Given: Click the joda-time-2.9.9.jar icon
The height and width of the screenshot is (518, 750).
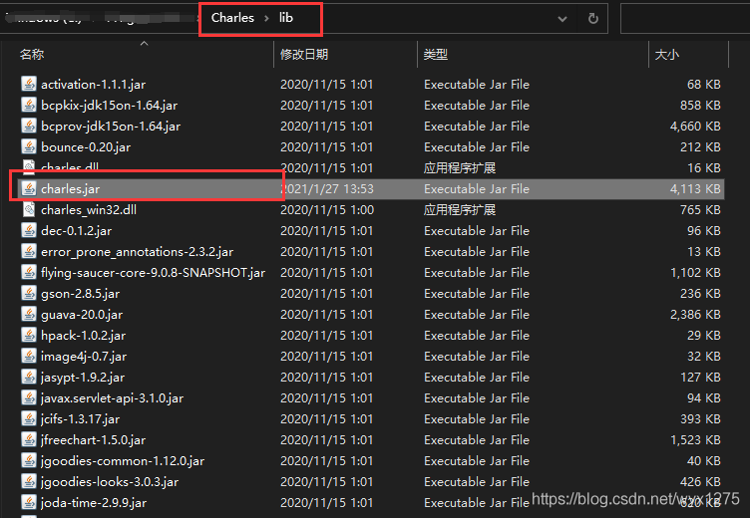Looking at the screenshot, I should (x=29, y=503).
